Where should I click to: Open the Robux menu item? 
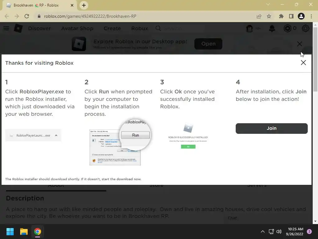pos(139,28)
